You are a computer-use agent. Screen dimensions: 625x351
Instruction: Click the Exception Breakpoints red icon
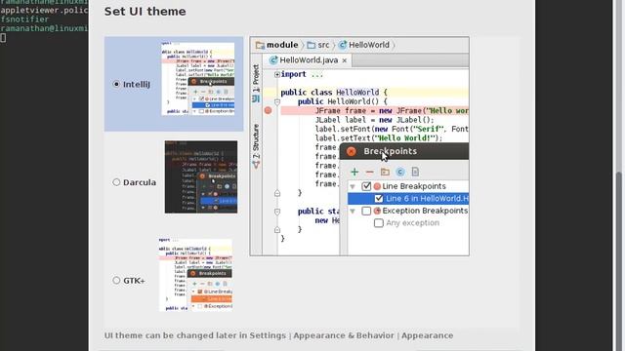point(377,211)
